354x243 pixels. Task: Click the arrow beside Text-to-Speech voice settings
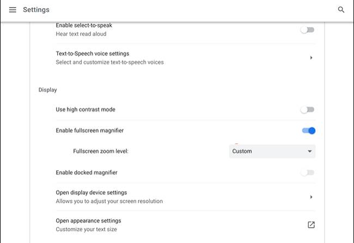point(311,58)
